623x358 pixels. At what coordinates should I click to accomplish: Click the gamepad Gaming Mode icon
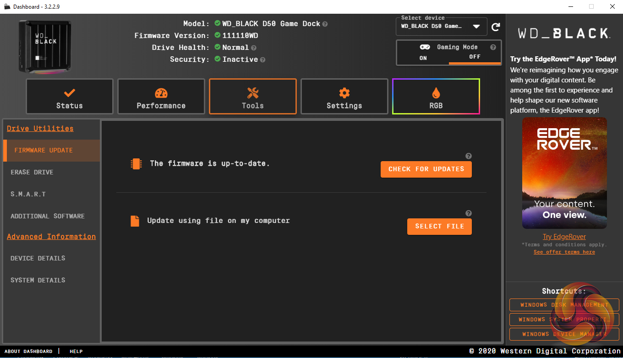[425, 47]
